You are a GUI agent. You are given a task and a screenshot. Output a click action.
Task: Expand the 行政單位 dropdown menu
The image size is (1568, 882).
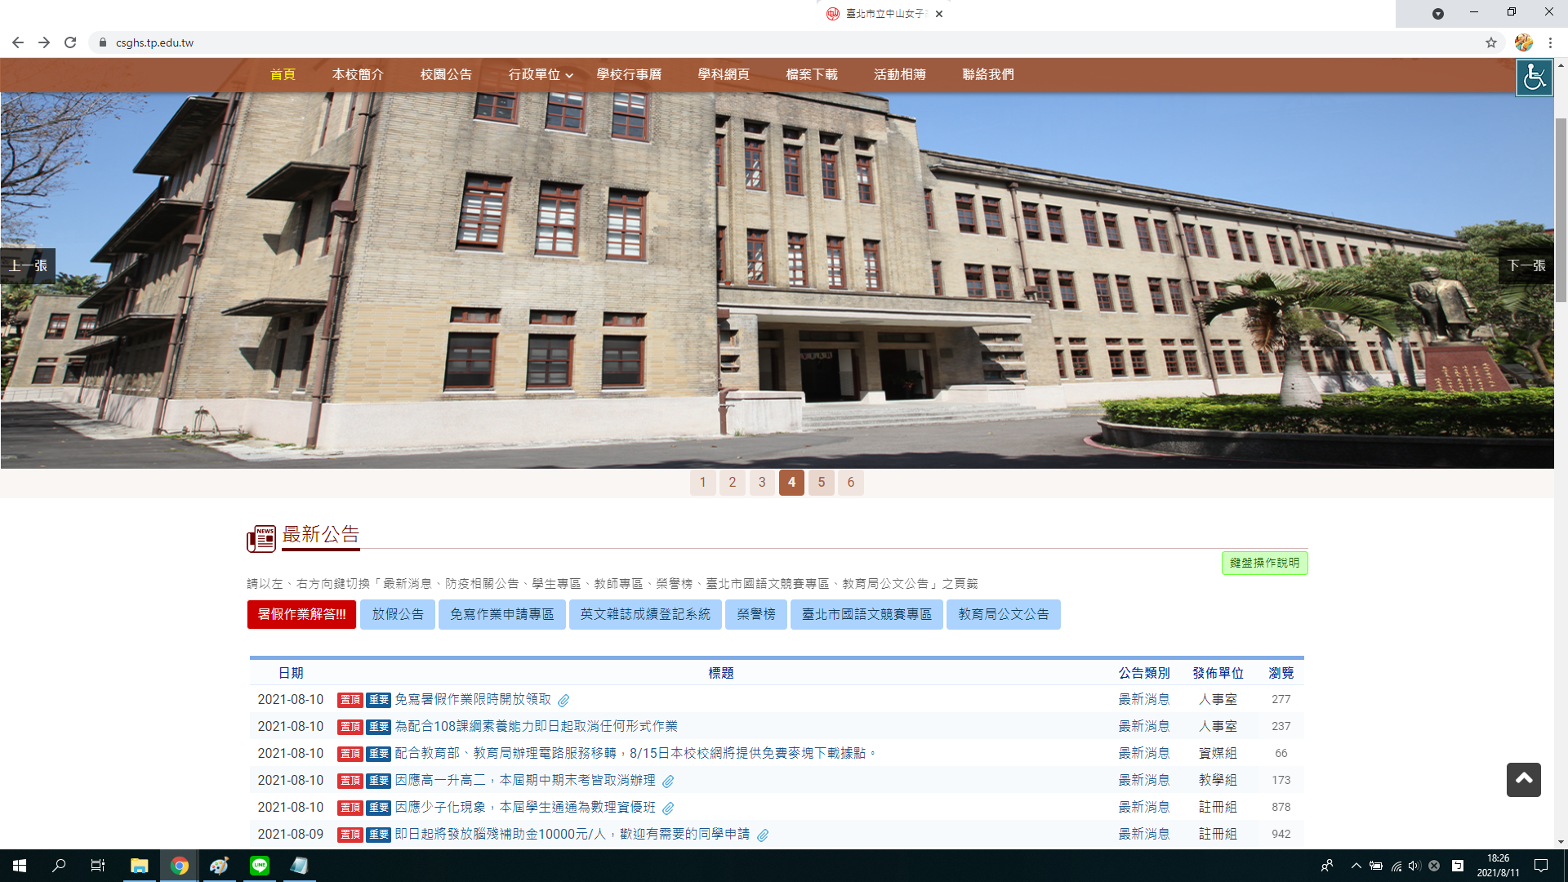(541, 74)
